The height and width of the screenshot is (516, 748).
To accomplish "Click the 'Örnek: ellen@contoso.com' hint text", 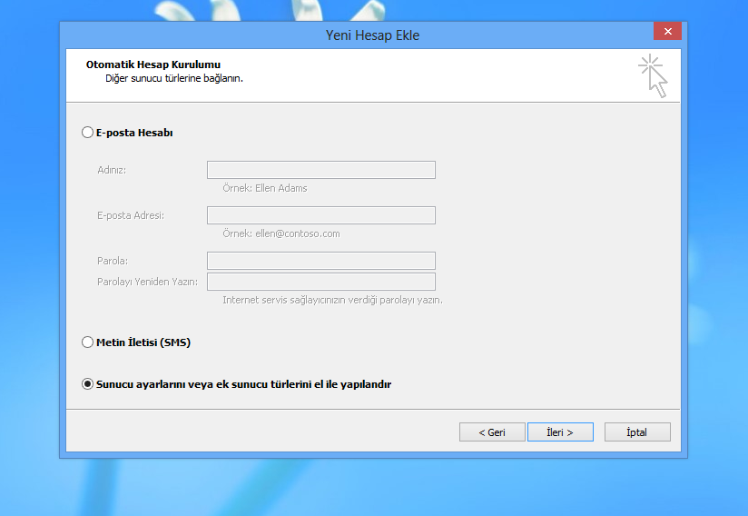I will pos(281,233).
